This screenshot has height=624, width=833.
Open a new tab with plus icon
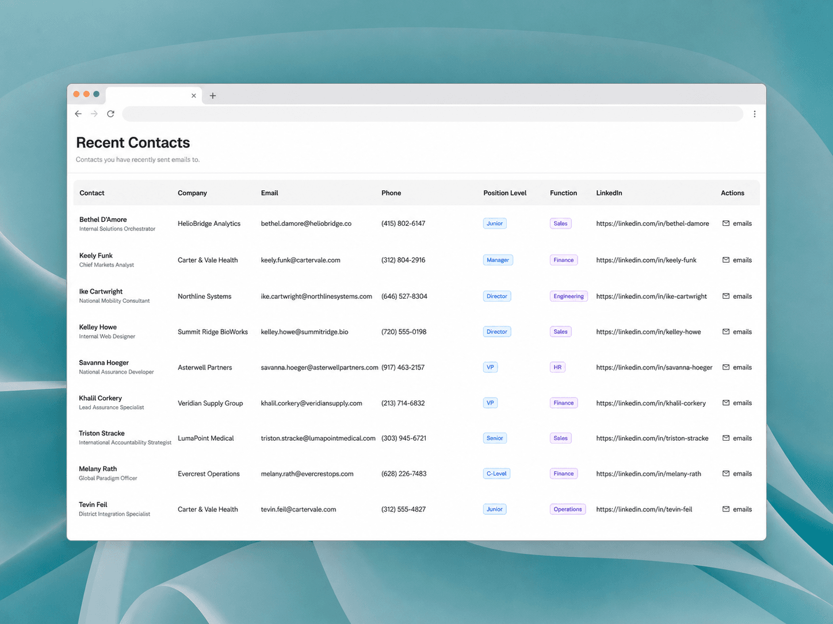click(x=213, y=96)
